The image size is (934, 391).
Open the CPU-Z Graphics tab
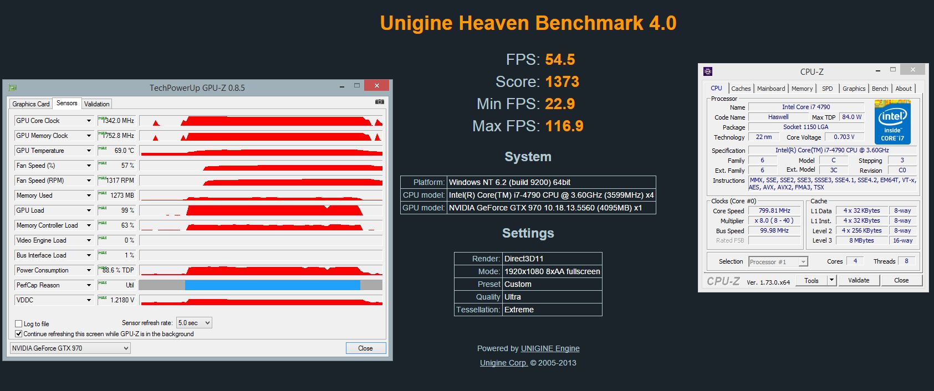pos(854,89)
